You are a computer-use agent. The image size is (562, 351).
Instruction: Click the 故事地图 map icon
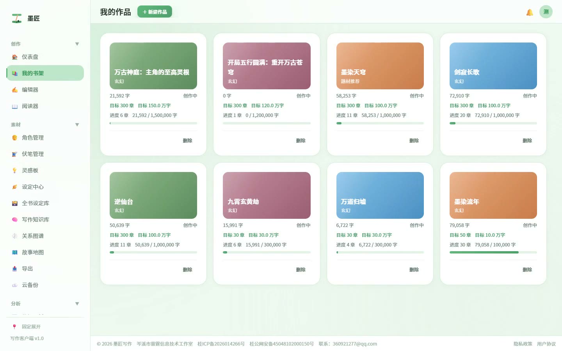coord(15,252)
